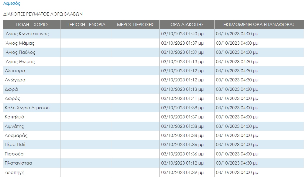Click outage time 01:38 μμ for Καλό Χωριό Λεμεσού
Viewport: 307px width, 186px height.
(182, 108)
